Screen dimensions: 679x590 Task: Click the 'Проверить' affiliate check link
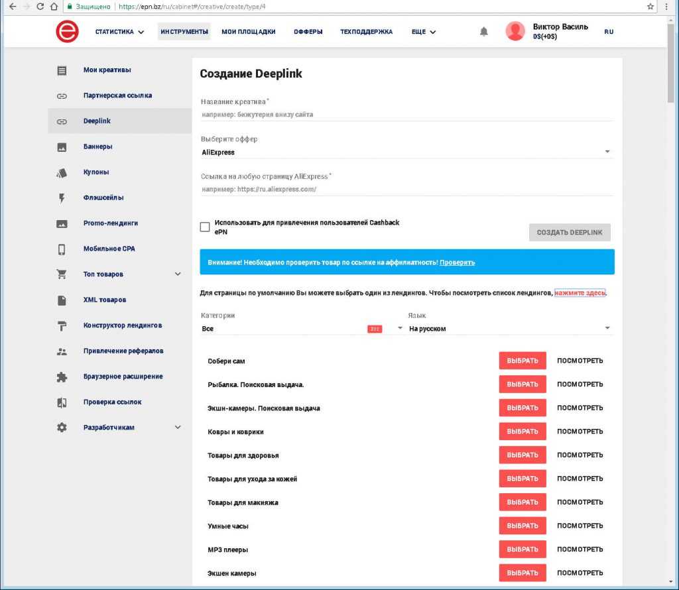pos(457,263)
